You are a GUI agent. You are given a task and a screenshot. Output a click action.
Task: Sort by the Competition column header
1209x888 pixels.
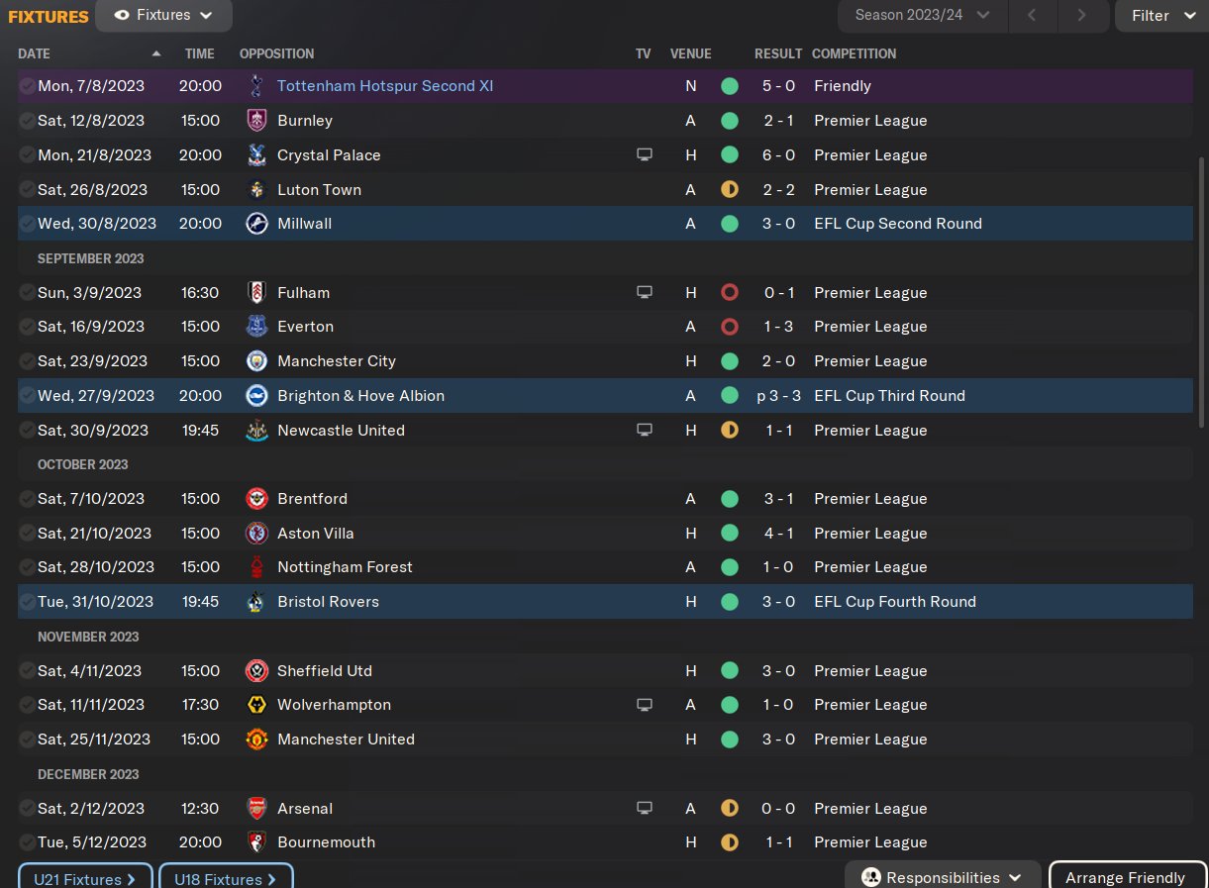tap(854, 53)
